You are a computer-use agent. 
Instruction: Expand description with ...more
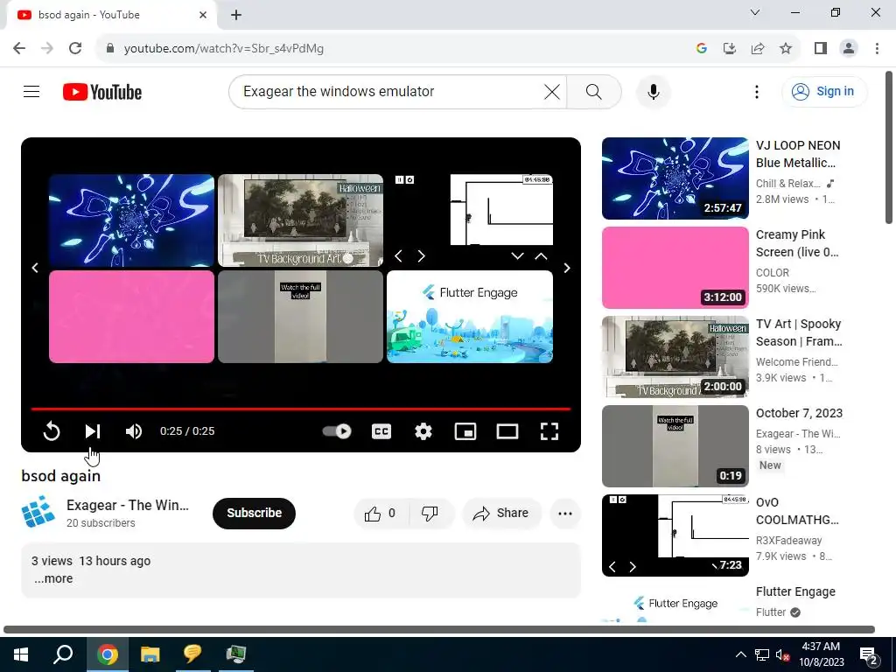pyautogui.click(x=53, y=578)
